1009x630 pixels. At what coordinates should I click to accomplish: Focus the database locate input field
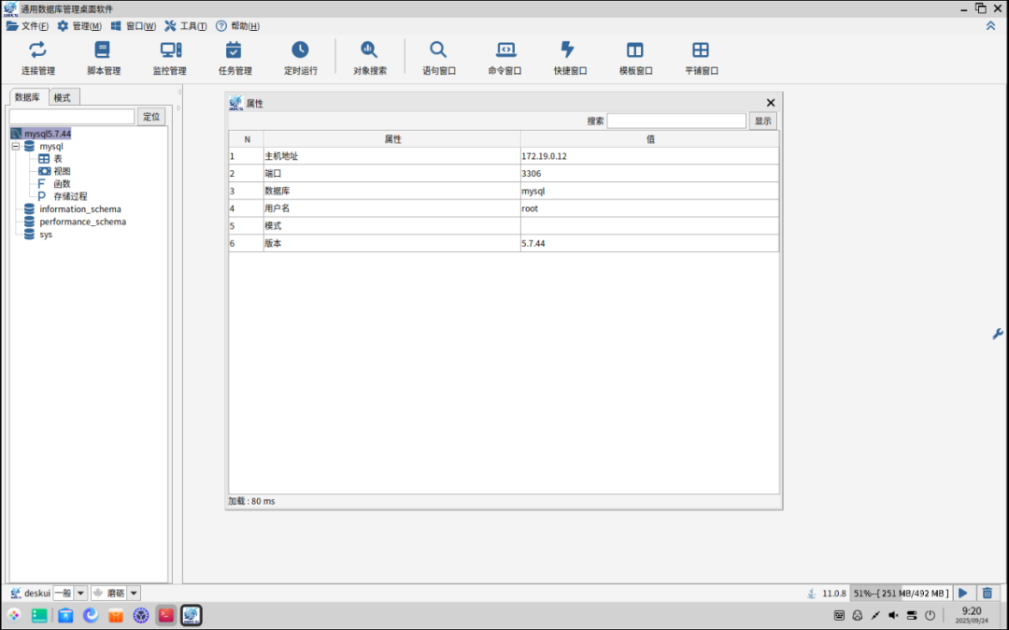[72, 117]
